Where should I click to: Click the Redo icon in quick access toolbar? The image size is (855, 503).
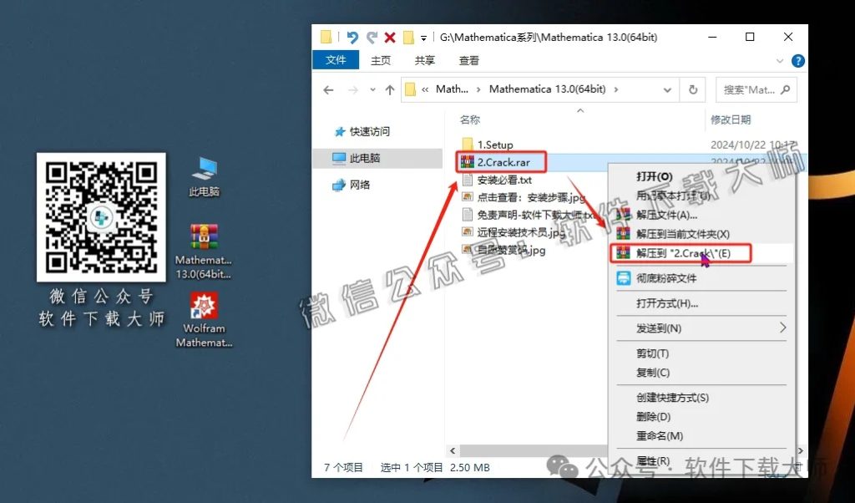pyautogui.click(x=372, y=37)
